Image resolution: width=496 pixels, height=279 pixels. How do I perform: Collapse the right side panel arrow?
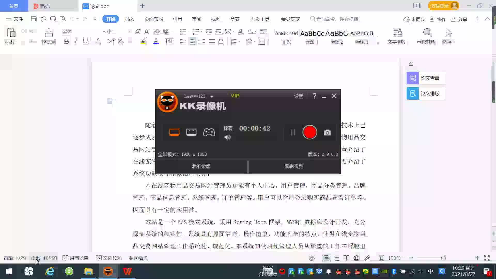click(411, 64)
